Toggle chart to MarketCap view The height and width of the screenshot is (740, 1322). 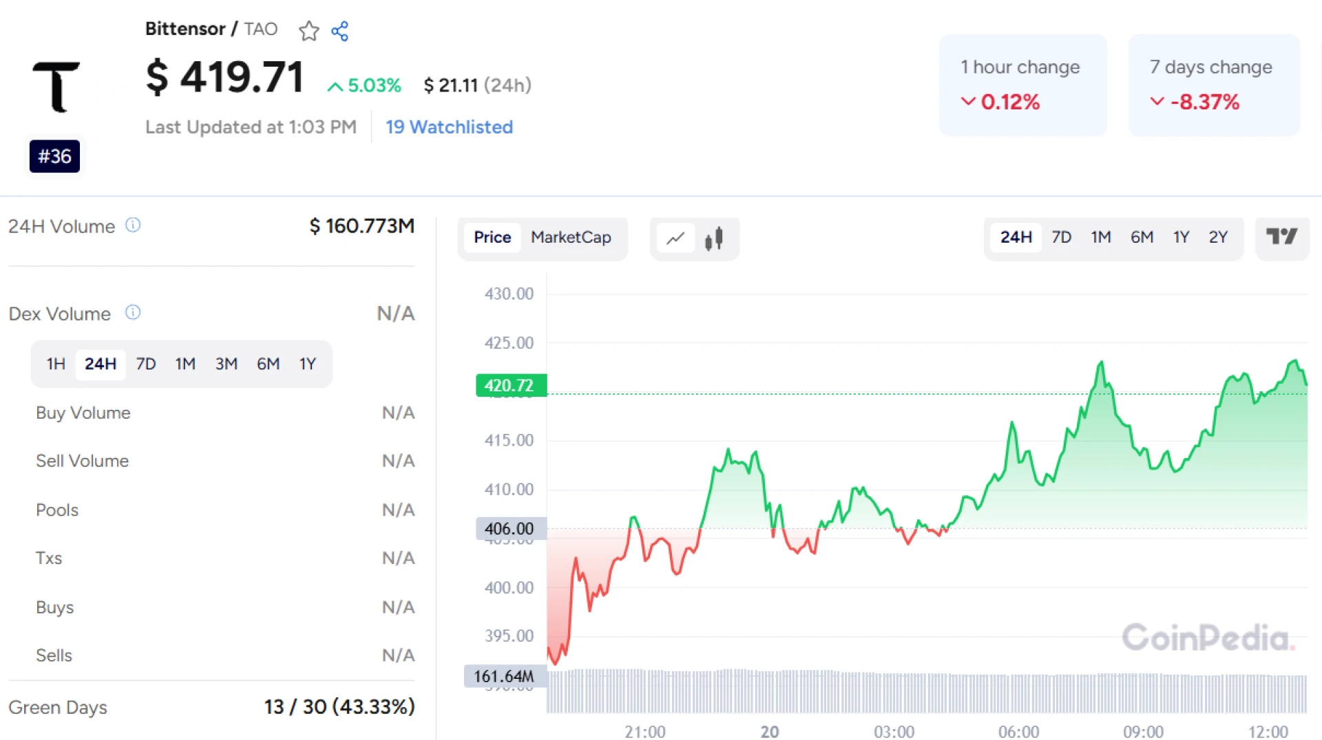point(570,237)
